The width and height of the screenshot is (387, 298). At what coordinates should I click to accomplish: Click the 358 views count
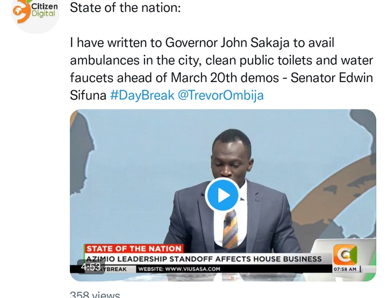(95, 295)
